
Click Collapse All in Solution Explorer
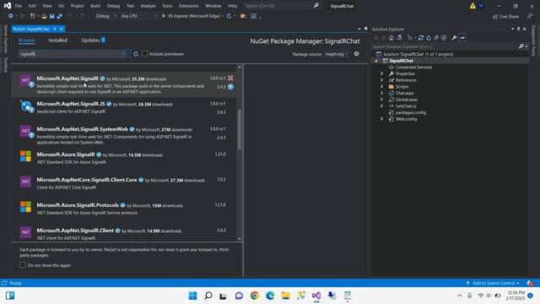click(436, 38)
